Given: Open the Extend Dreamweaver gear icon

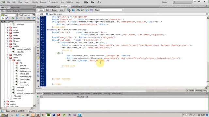Looking at the screenshot, I should pyautogui.click(x=92, y=2).
